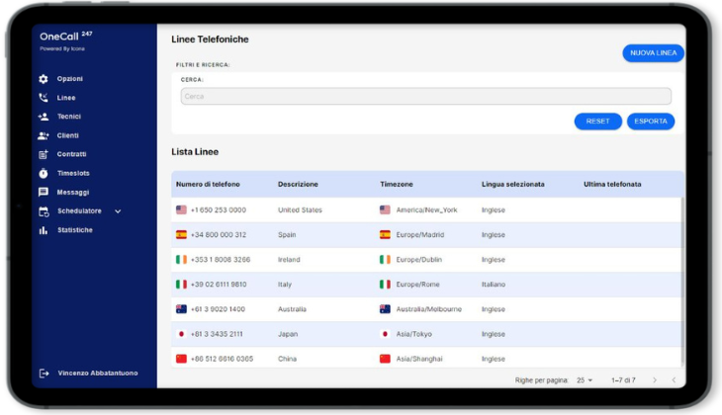The image size is (722, 415).
Task: Expand the Schedulatore submenu chevron
Action: click(x=118, y=211)
